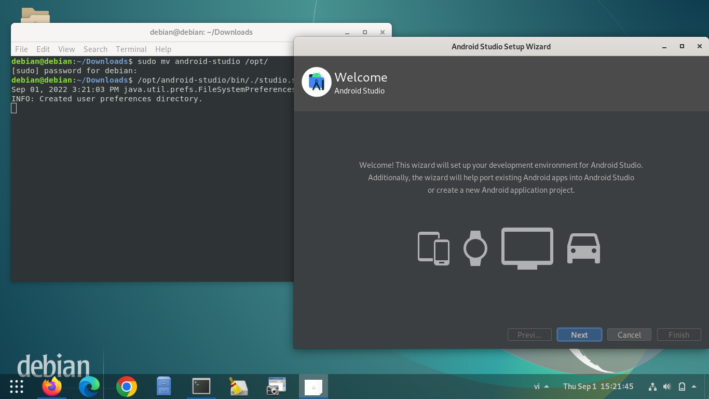The height and width of the screenshot is (399, 709).
Task: Open the screenshot tool in taskbar
Action: 276,387
